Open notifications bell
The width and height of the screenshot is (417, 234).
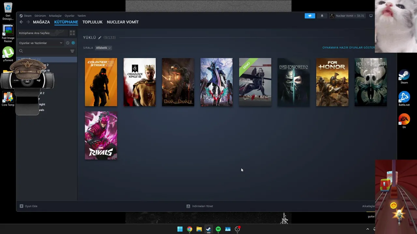tap(322, 16)
